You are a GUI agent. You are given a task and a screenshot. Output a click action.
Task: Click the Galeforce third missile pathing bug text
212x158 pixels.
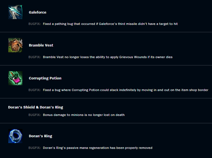click(110, 24)
